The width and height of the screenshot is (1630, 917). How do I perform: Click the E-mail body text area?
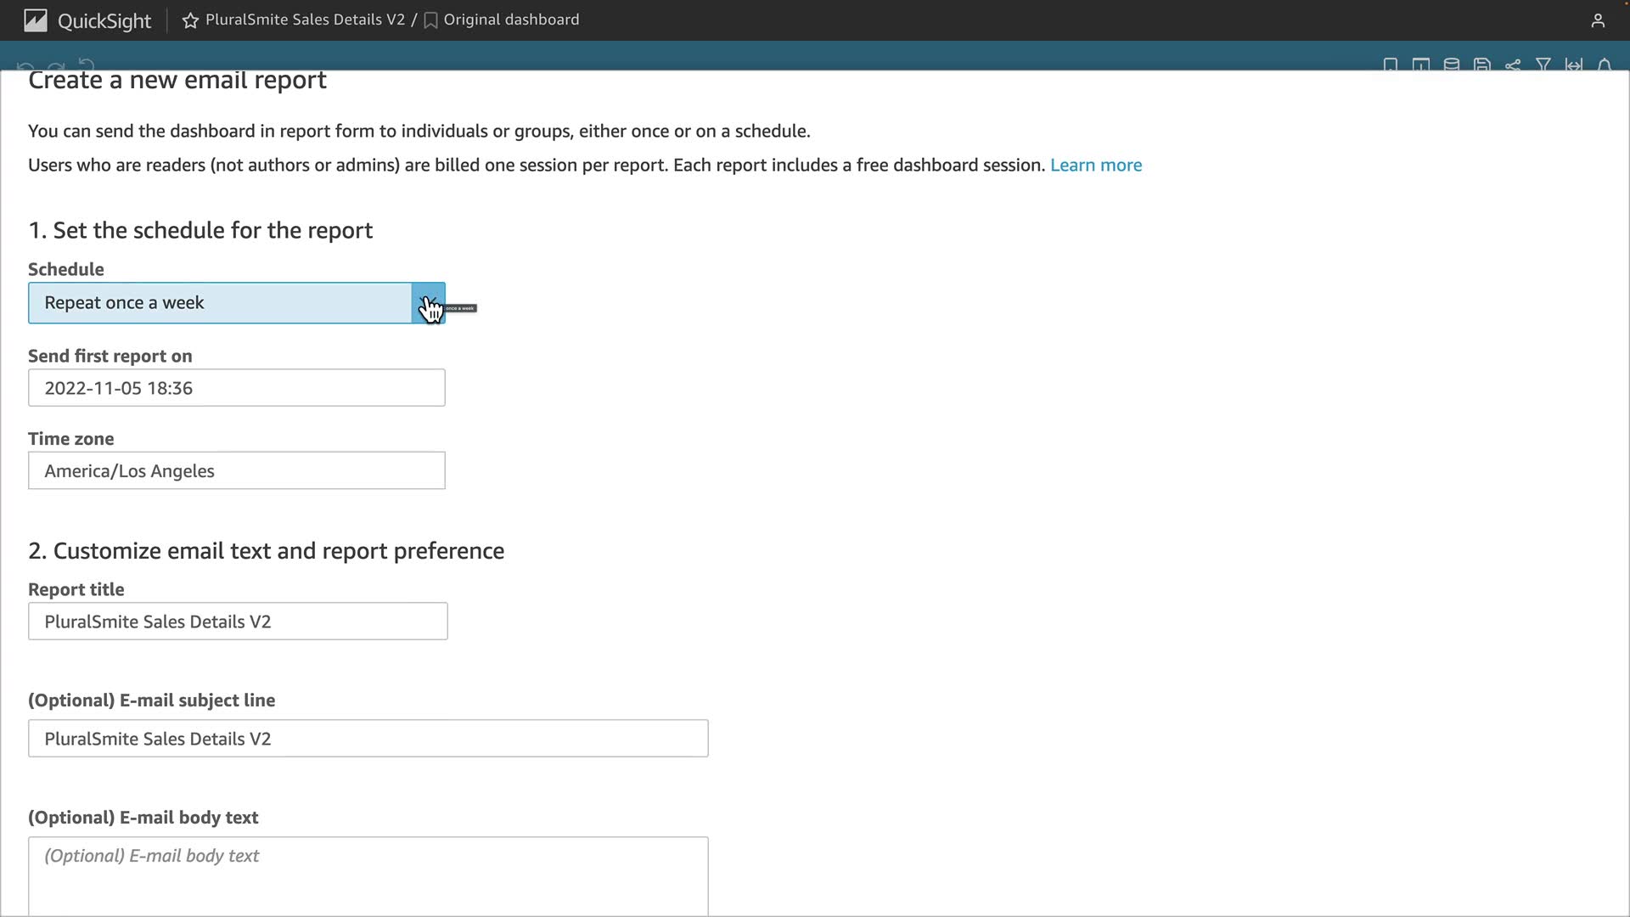click(x=368, y=875)
